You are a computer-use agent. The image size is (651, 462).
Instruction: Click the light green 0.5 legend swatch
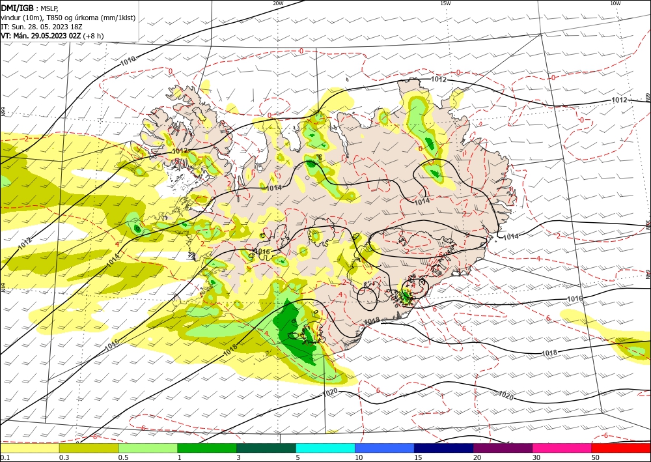pos(148,448)
